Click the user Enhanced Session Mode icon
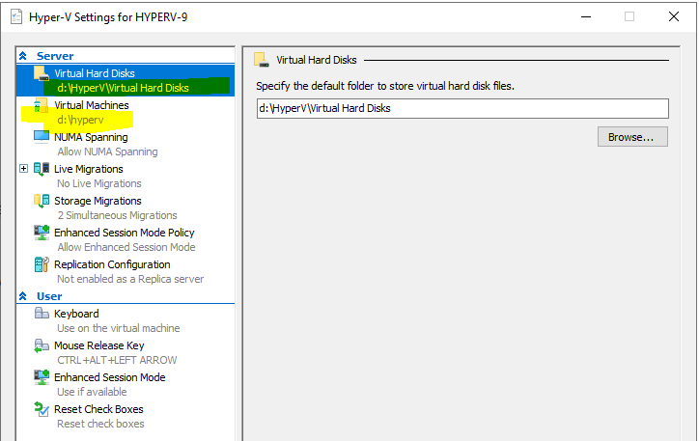 click(x=42, y=377)
